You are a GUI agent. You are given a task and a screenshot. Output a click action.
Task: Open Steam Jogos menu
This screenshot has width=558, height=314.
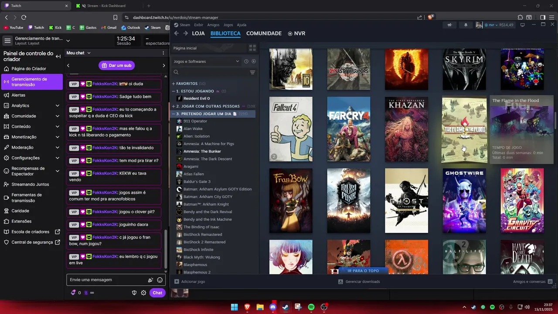click(x=228, y=25)
